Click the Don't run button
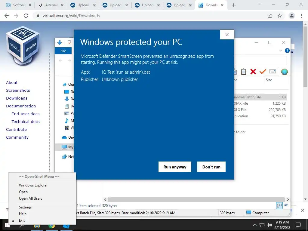Viewport: 308px width, 231px height. pos(211,167)
